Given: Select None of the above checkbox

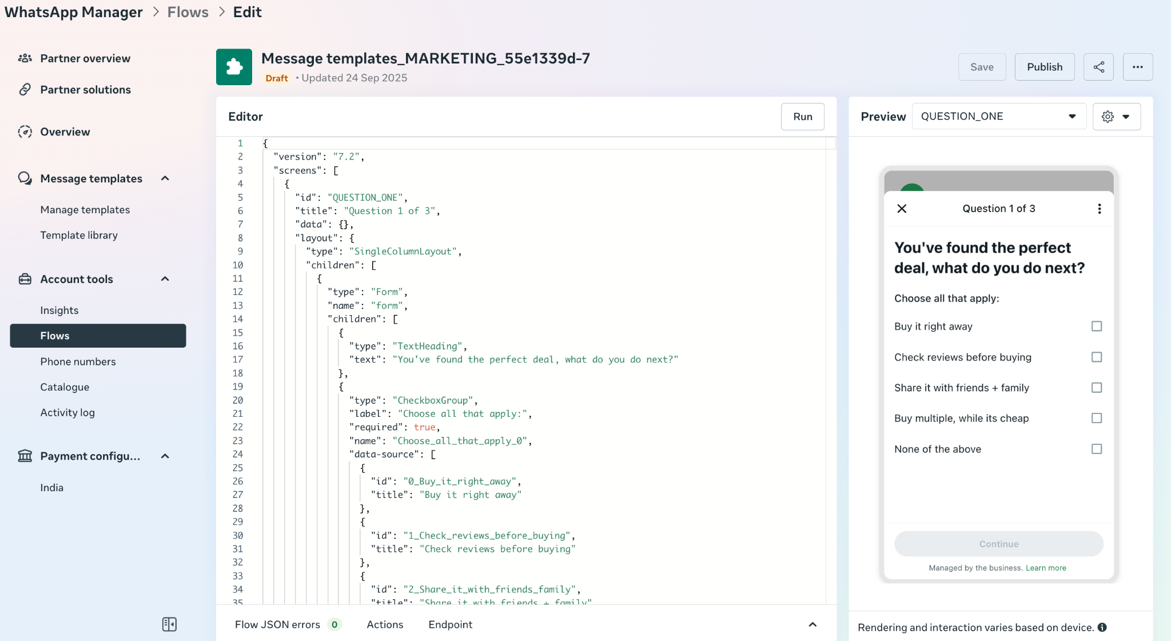Looking at the screenshot, I should pyautogui.click(x=1096, y=449).
